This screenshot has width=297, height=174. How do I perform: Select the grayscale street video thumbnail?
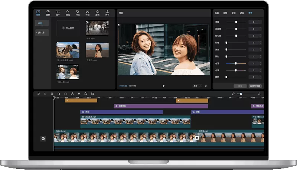pyautogui.click(x=97, y=28)
